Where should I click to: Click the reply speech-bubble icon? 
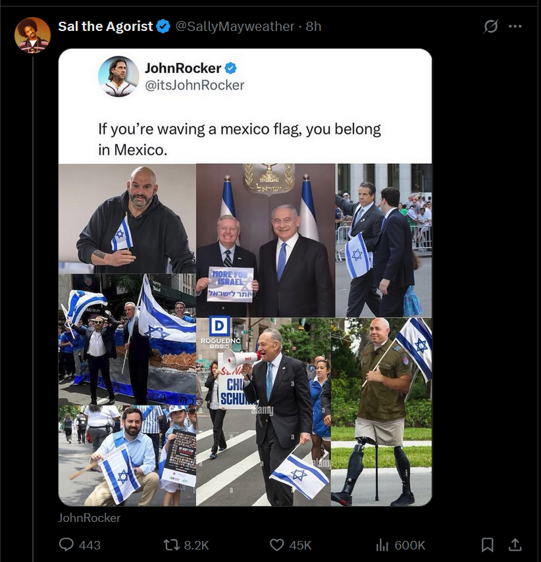coord(66,545)
